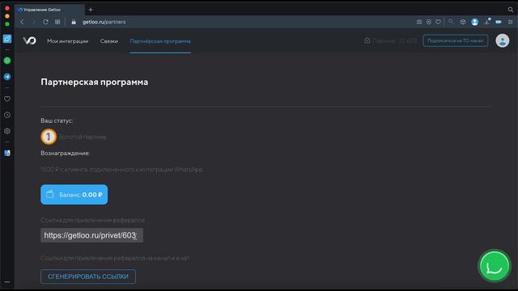Click Подписаться на TG-канал button
Image resolution: width=518 pixels, height=291 pixels.
point(455,41)
